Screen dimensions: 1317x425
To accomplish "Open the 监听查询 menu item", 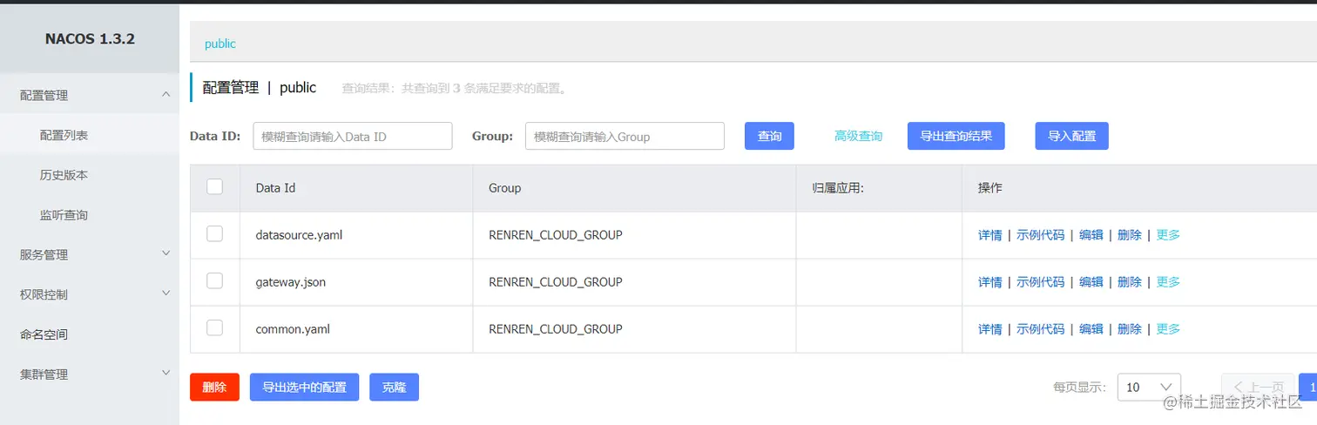I will click(64, 215).
